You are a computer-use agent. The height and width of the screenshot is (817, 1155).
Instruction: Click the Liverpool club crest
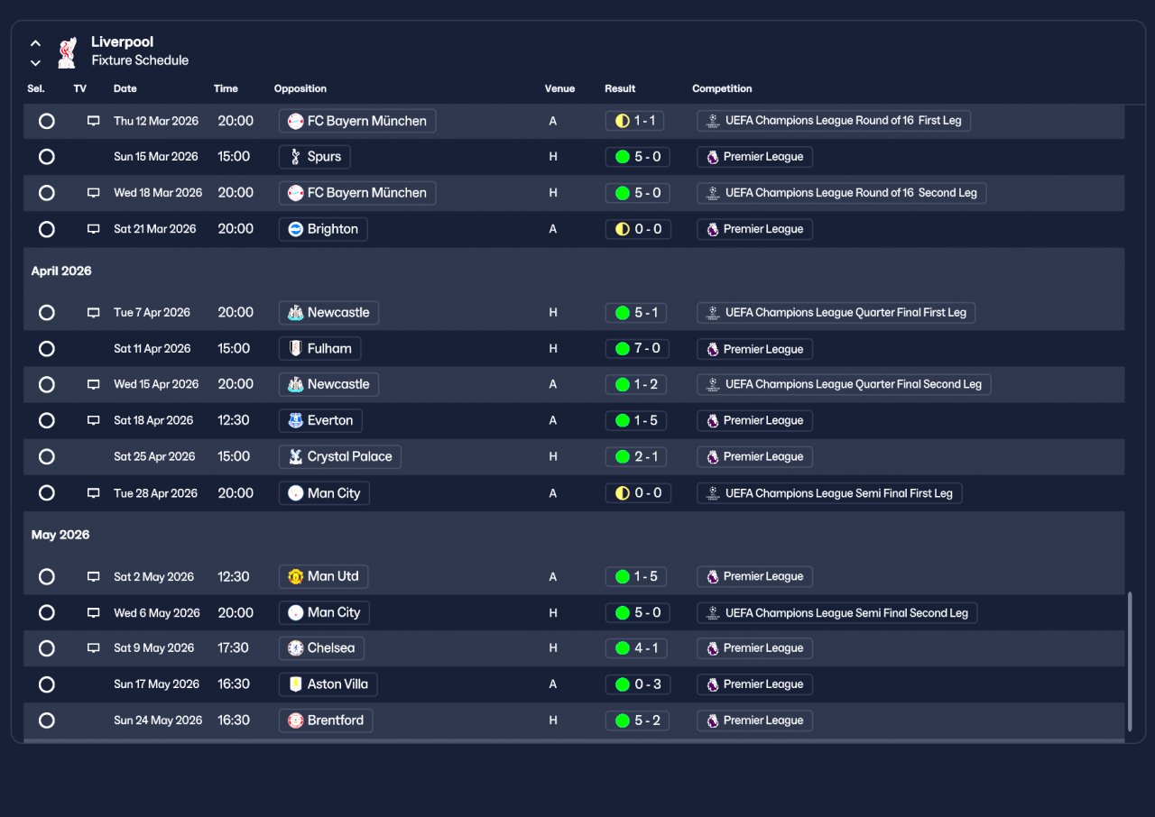coord(67,51)
